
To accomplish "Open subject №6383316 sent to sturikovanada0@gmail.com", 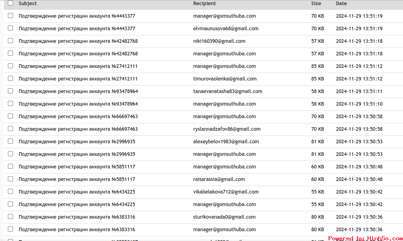I will tap(77, 217).
